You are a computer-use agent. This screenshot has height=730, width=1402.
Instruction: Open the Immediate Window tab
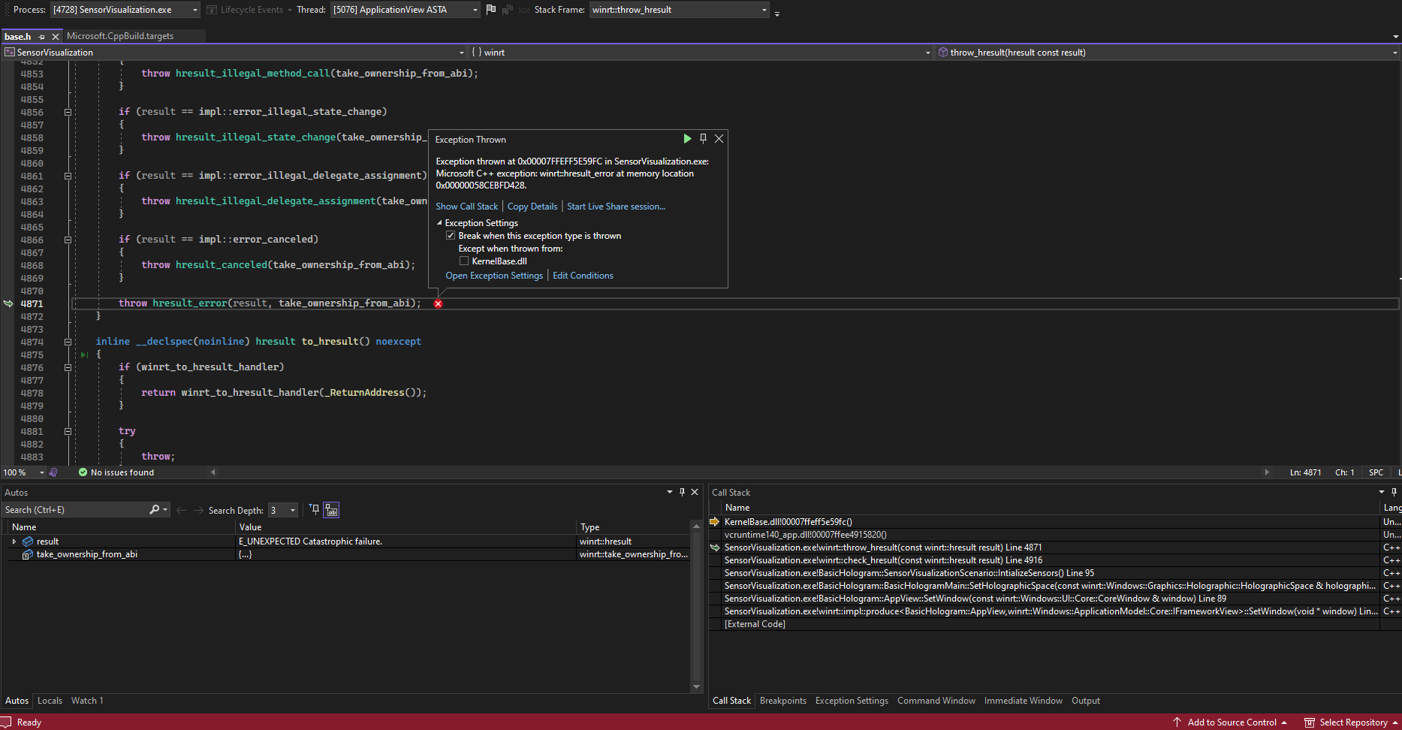pos(1023,701)
